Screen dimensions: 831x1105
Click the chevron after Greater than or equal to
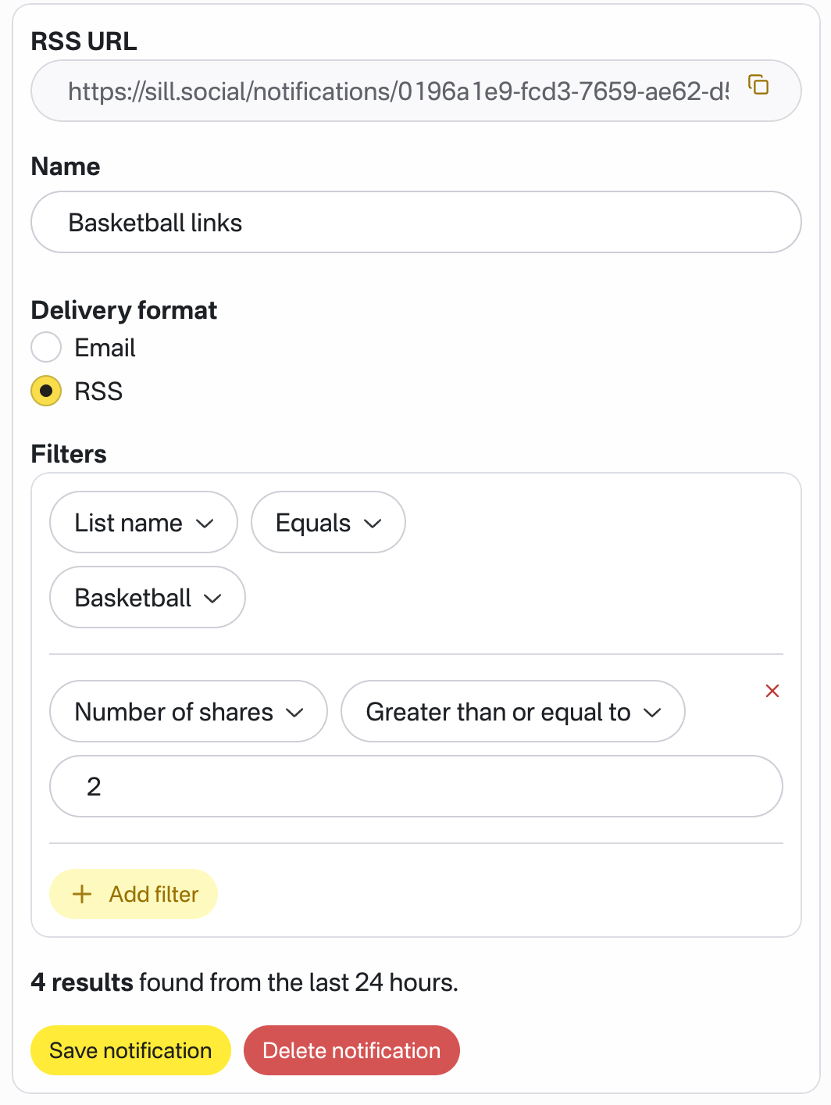click(x=652, y=713)
